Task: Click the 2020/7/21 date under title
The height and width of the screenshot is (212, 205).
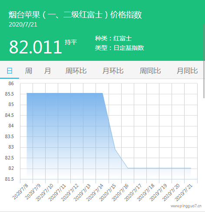Action: tap(23, 24)
